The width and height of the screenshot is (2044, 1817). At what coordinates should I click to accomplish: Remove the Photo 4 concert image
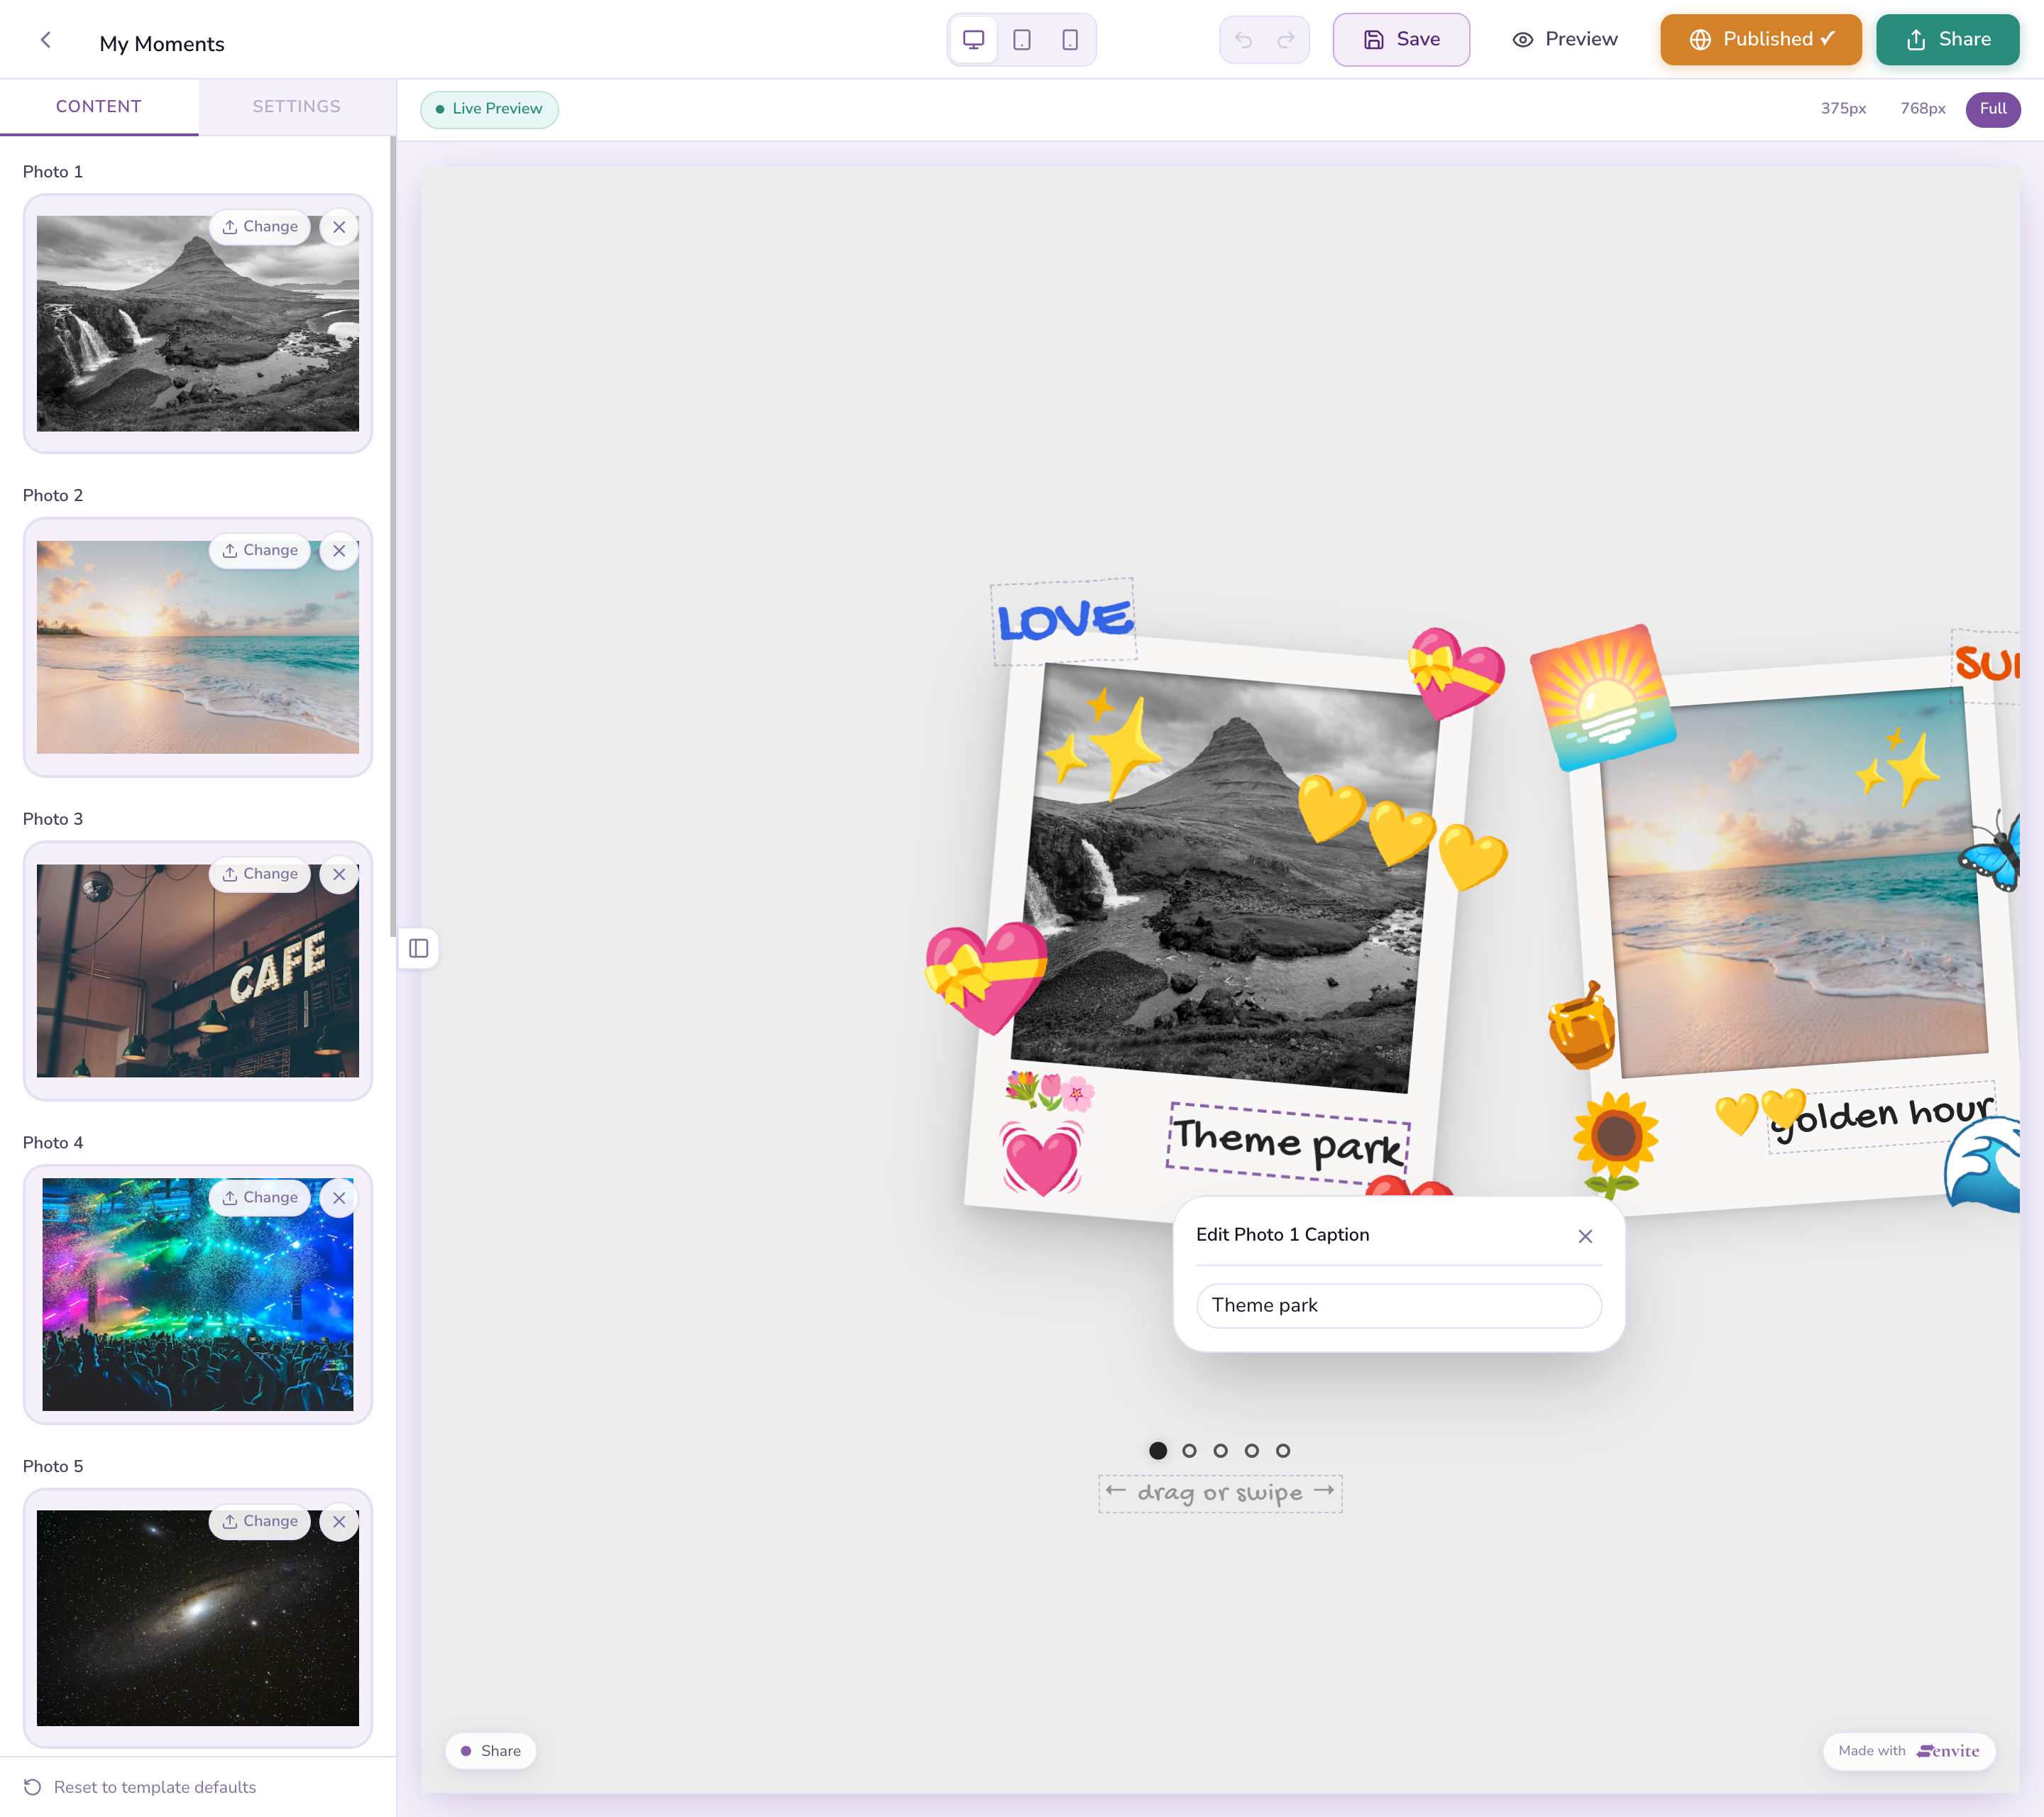[x=339, y=1198]
